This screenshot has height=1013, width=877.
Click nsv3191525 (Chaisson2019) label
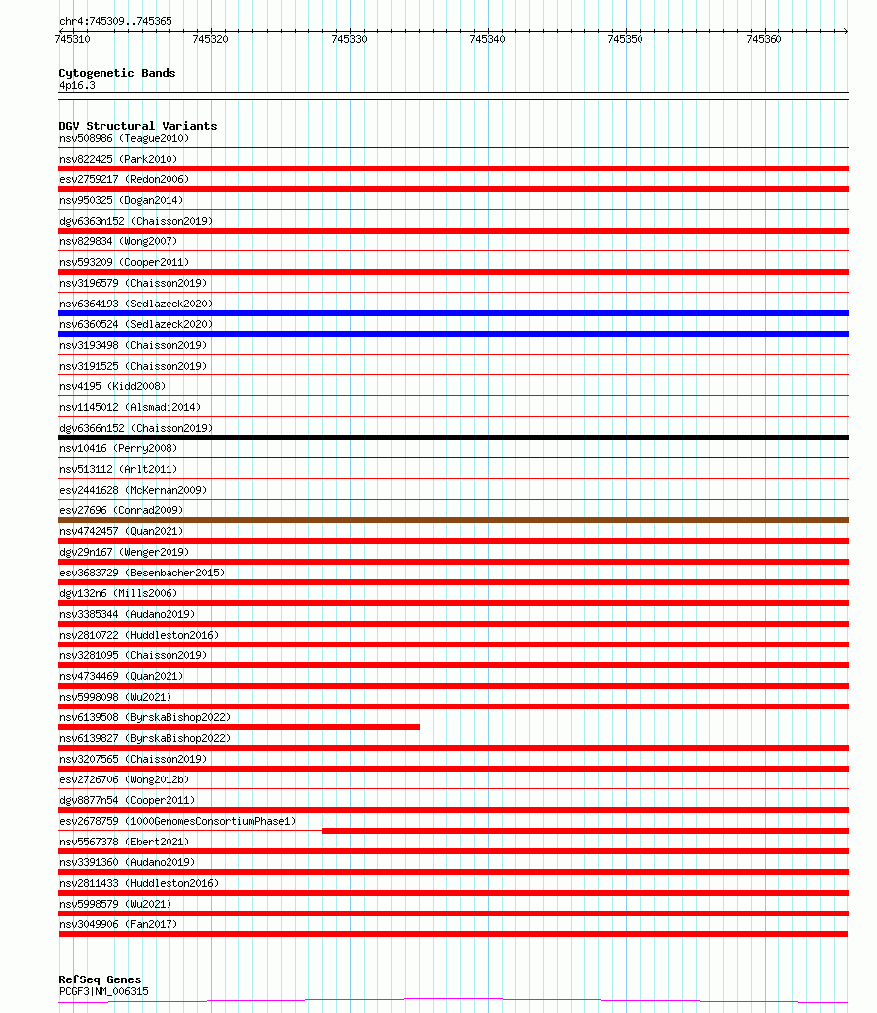point(133,366)
